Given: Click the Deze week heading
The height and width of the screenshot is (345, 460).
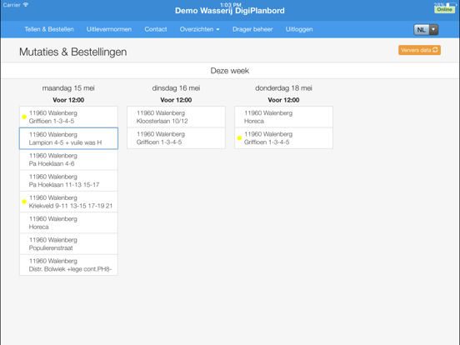Looking at the screenshot, I should pyautogui.click(x=230, y=71).
